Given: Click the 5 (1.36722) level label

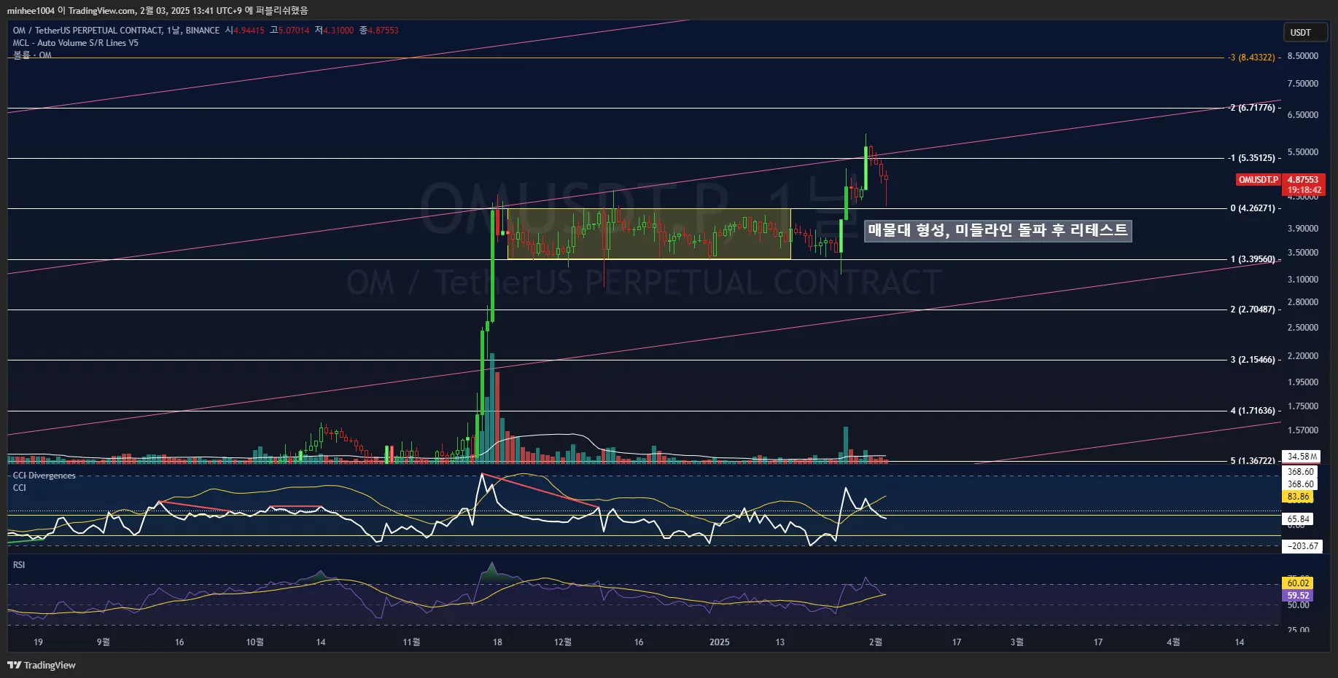Looking at the screenshot, I should point(1253,461).
